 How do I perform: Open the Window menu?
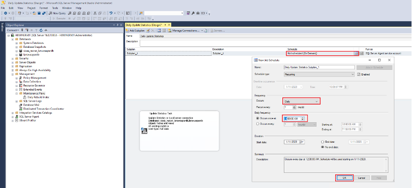[67, 8]
